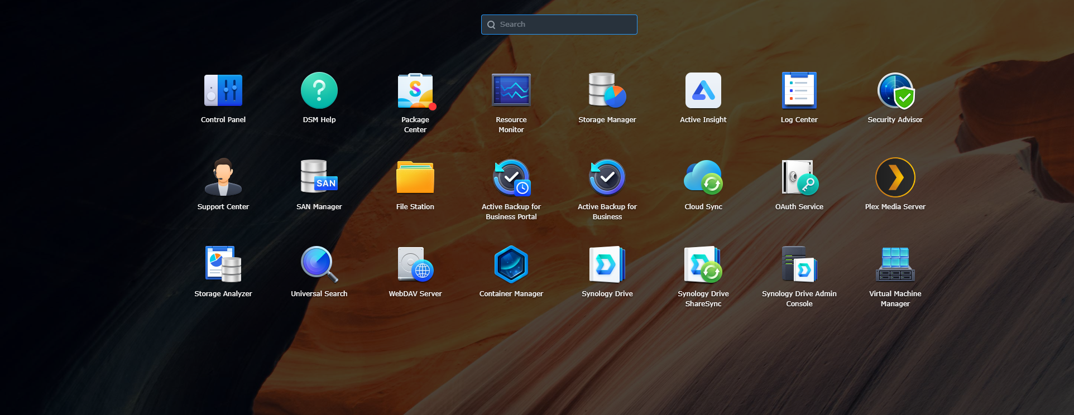Open Log Center
This screenshot has width=1074, height=415.
(799, 90)
